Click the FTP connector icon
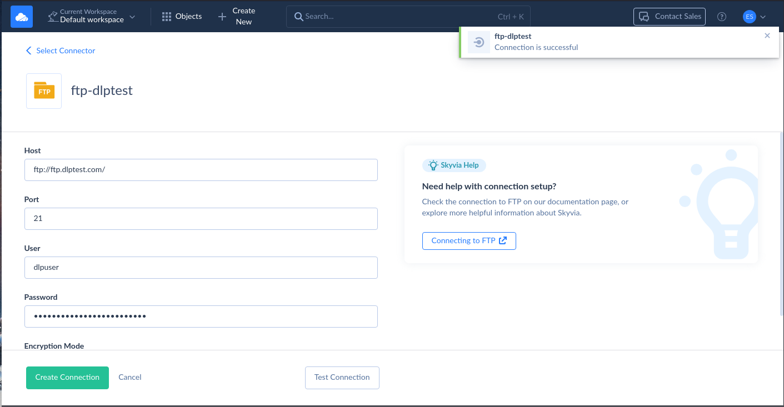The image size is (784, 407). (x=43, y=90)
